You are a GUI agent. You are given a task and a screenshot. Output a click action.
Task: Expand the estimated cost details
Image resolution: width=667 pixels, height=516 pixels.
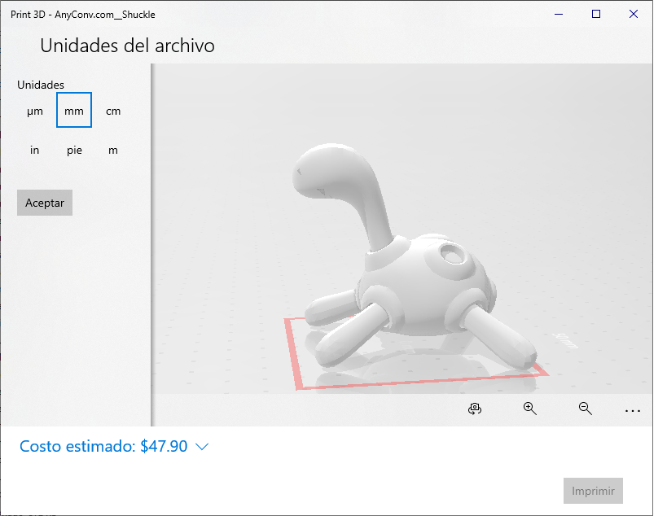(200, 446)
